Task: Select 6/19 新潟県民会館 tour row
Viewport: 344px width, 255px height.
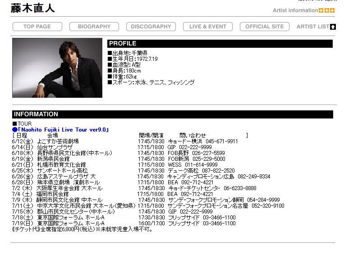Action: (x=119, y=159)
